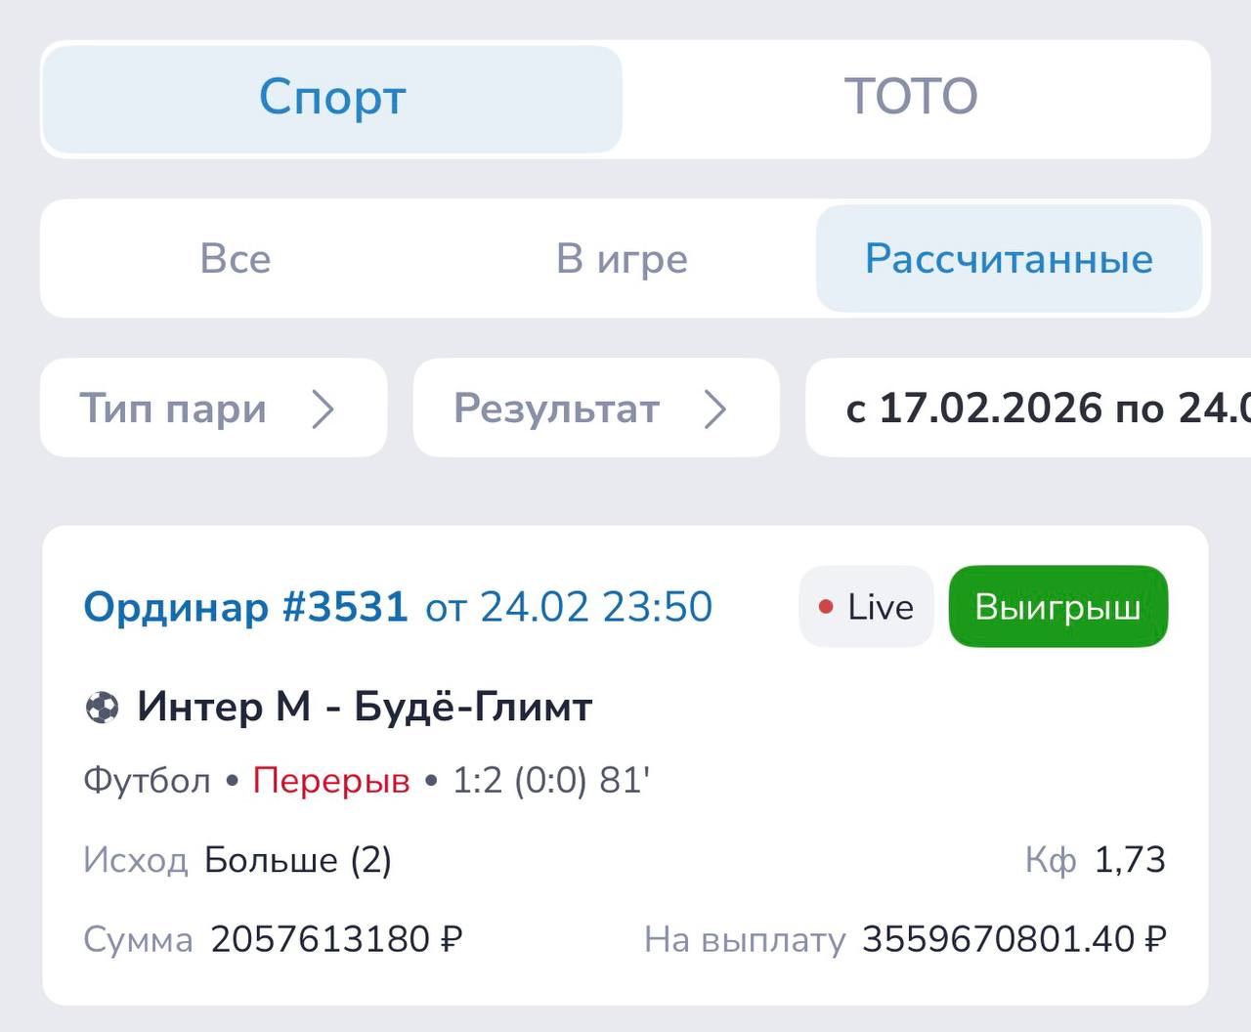Click the green Выигрыш status badge
Viewport: 1251px width, 1032px height.
click(x=1057, y=607)
